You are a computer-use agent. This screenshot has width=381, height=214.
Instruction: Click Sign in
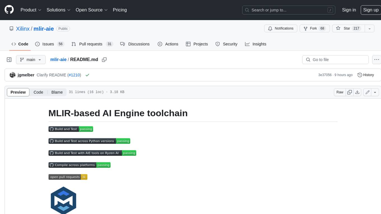[x=349, y=10]
